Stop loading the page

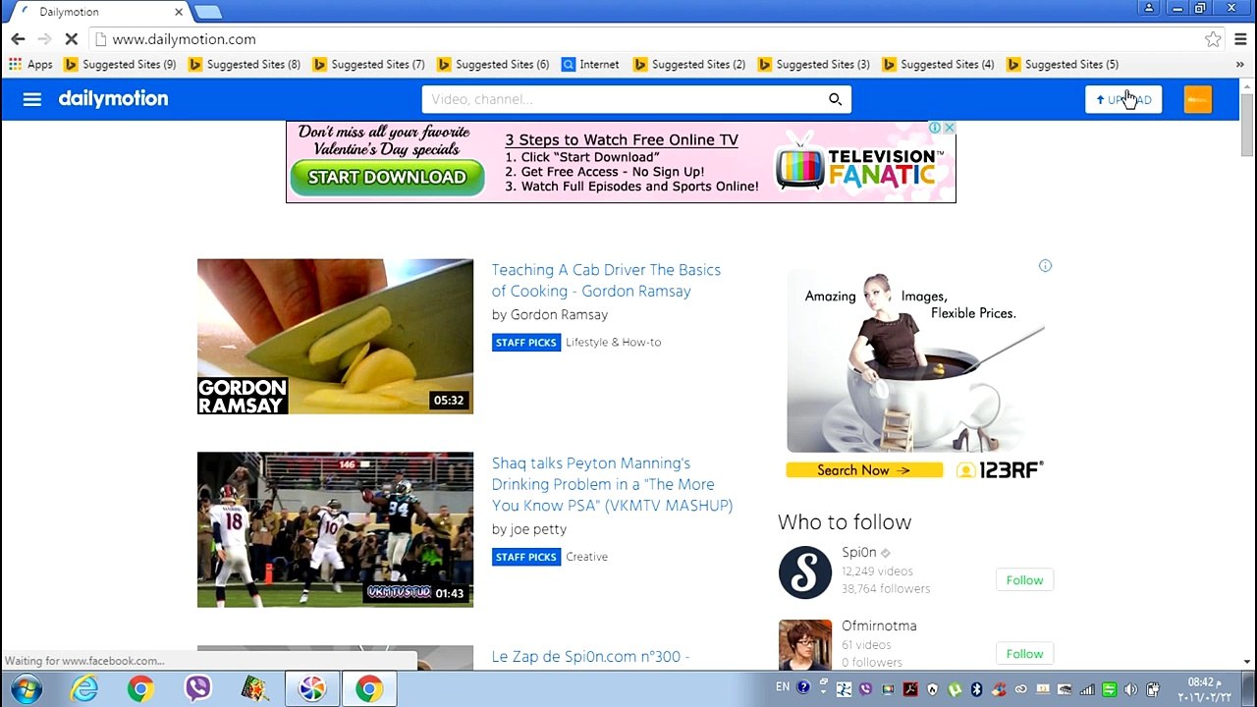[72, 39]
